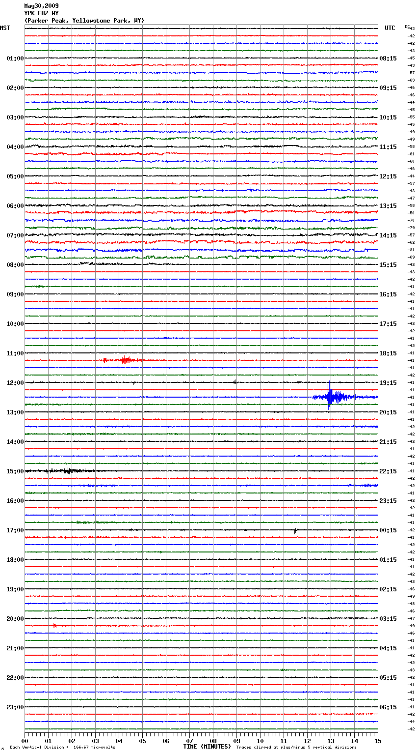Select the 05:00 MST time label
417x754 pixels.
[15, 176]
